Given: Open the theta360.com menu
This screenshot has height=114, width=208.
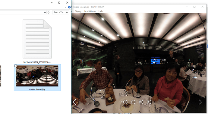Looking at the screenshot, I should pos(90,11).
